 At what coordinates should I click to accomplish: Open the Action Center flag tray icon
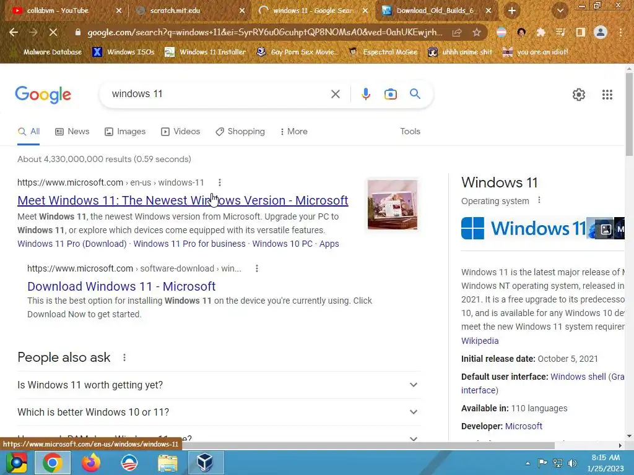point(542,463)
